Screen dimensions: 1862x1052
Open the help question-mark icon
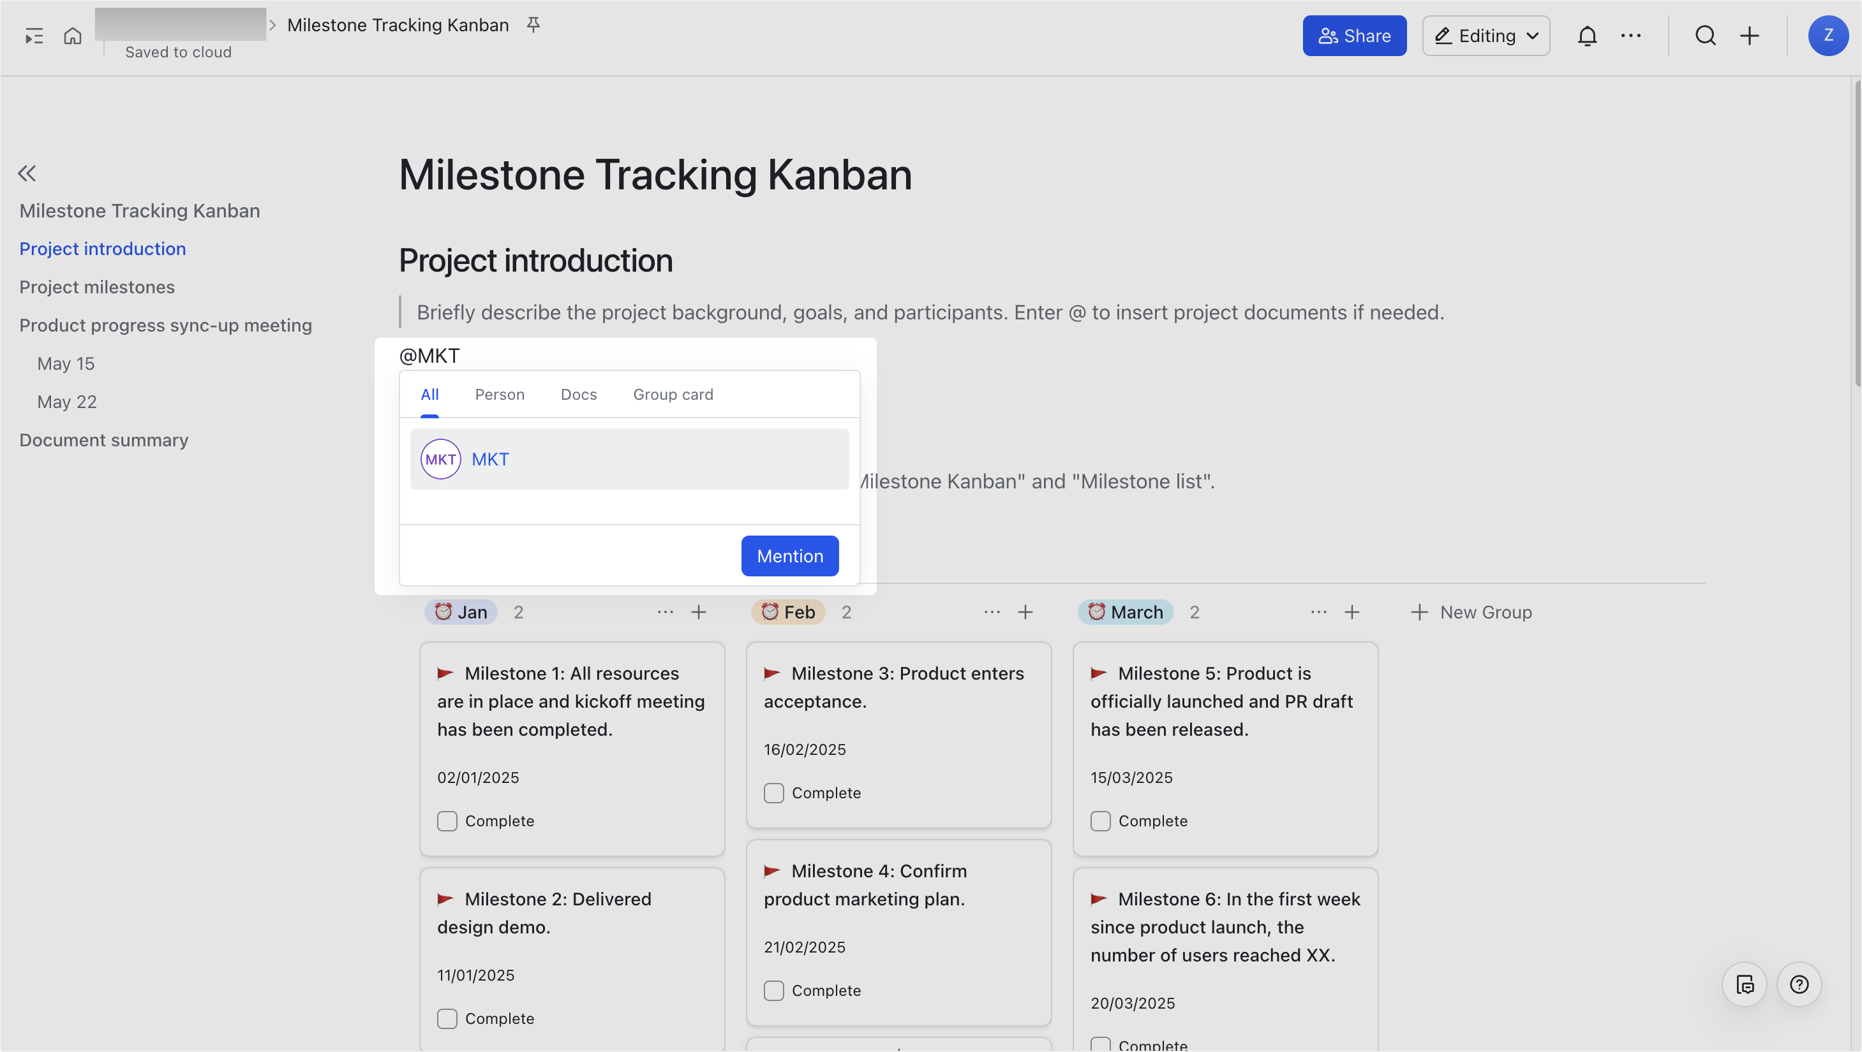1798,984
